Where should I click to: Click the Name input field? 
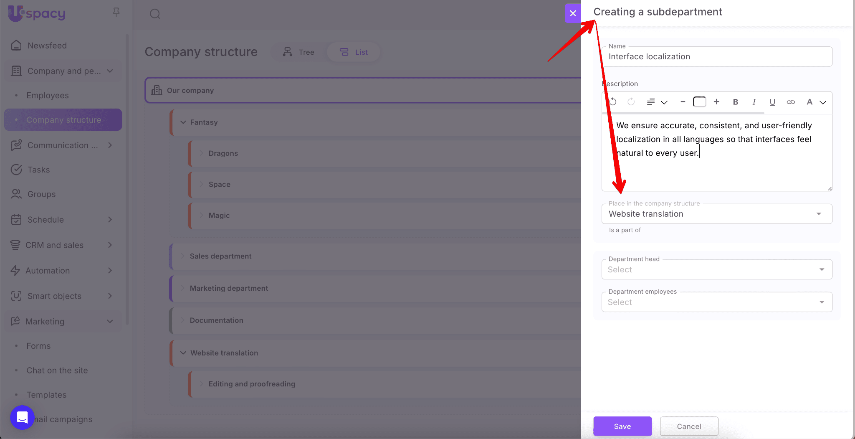(716, 57)
